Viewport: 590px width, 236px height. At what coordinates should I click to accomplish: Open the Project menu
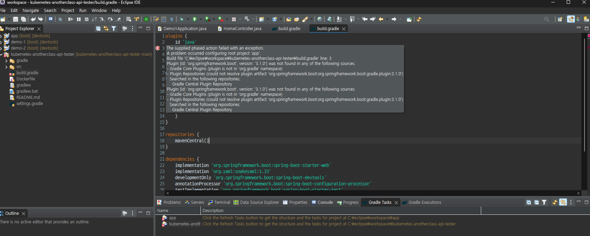coord(68,11)
